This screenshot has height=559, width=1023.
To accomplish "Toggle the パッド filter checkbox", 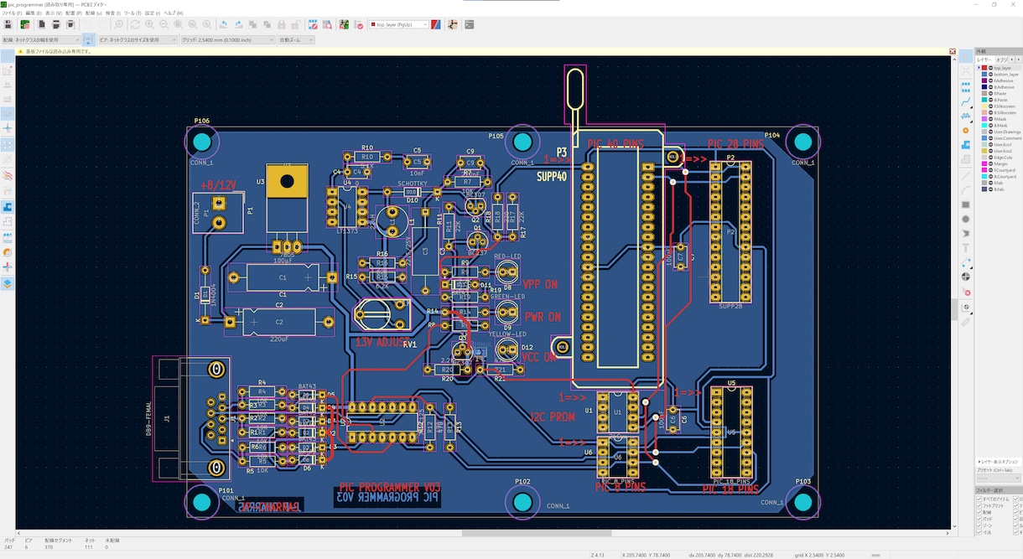I will click(x=979, y=519).
